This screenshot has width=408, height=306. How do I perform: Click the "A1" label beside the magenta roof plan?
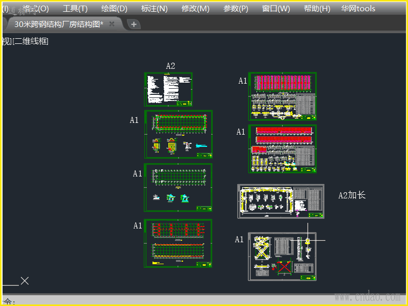click(243, 81)
